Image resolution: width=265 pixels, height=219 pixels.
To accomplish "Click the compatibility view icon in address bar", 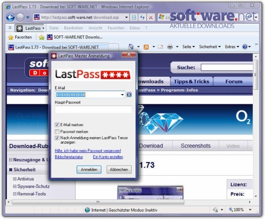I will [134, 17].
